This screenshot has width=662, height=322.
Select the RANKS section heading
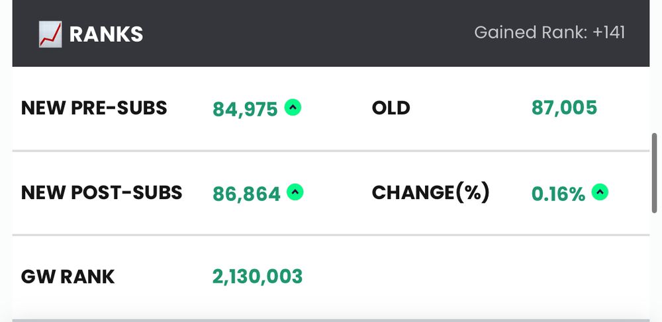click(x=106, y=34)
